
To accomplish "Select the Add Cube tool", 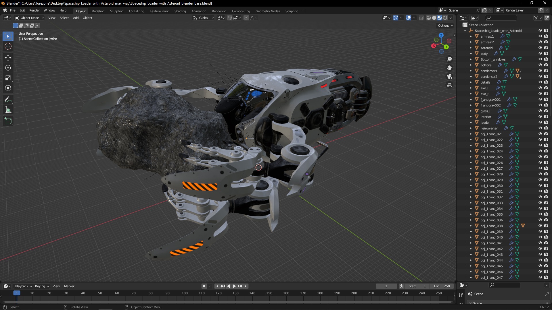I will click(x=8, y=121).
